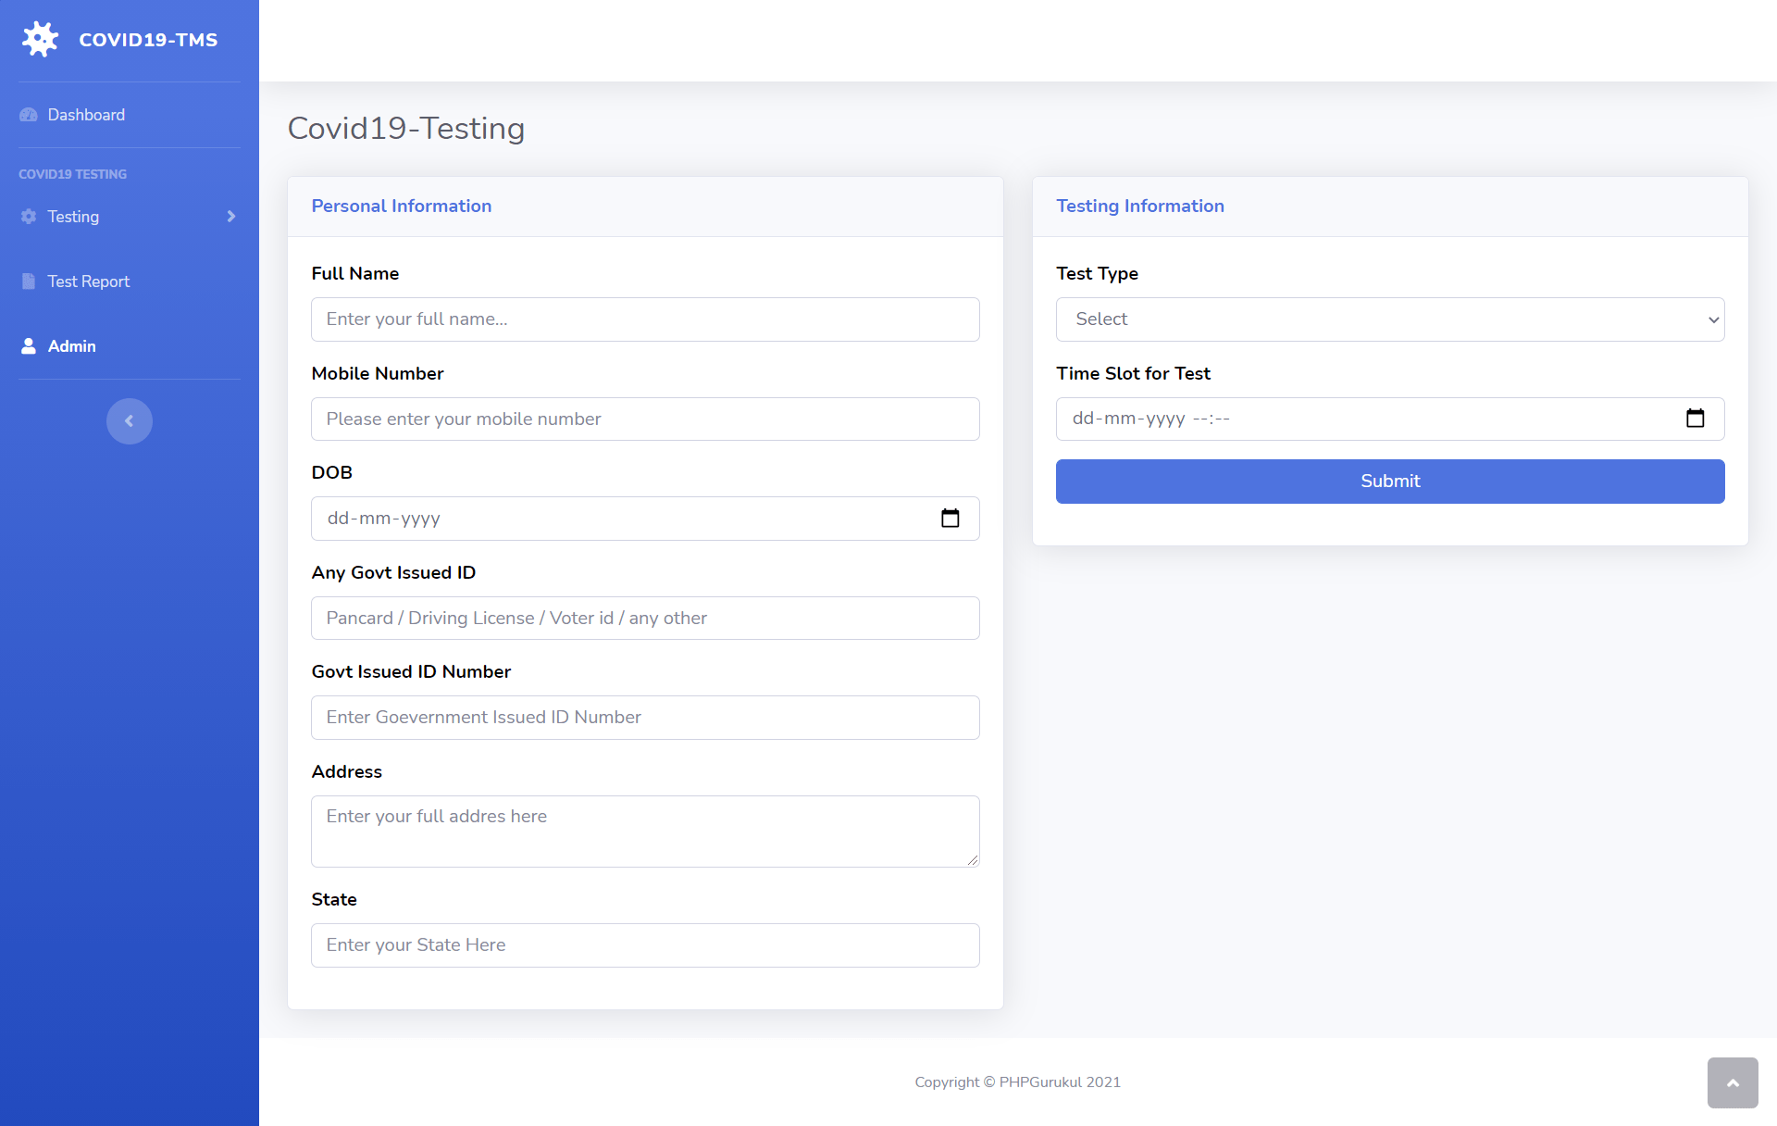
Task: Click the State input field
Action: click(x=645, y=945)
